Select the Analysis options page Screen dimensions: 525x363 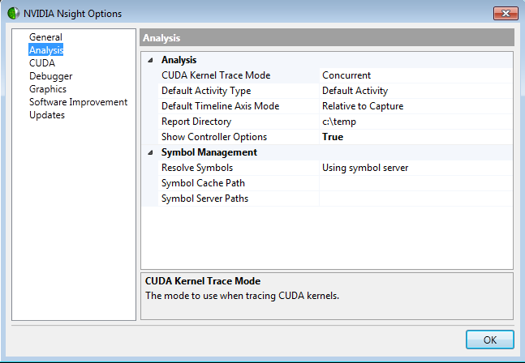pos(46,50)
